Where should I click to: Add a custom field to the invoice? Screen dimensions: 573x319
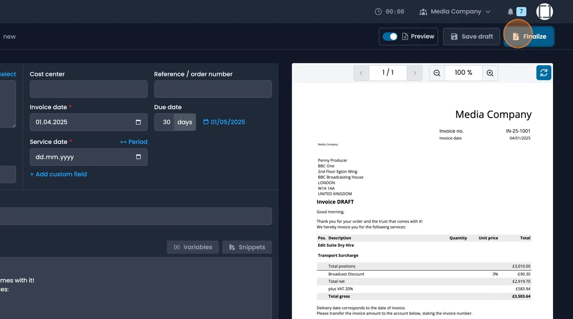58,174
